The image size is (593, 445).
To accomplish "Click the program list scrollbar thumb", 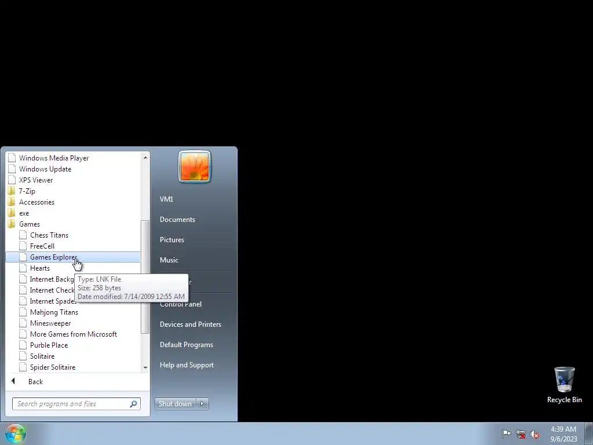I will (x=145, y=277).
